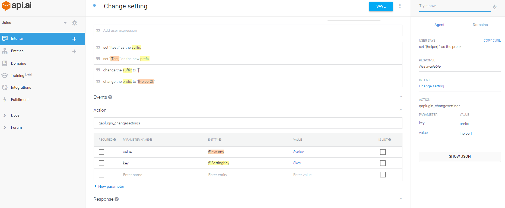Click the Events help question icon
Image resolution: width=505 pixels, height=208 pixels.
pos(110,97)
